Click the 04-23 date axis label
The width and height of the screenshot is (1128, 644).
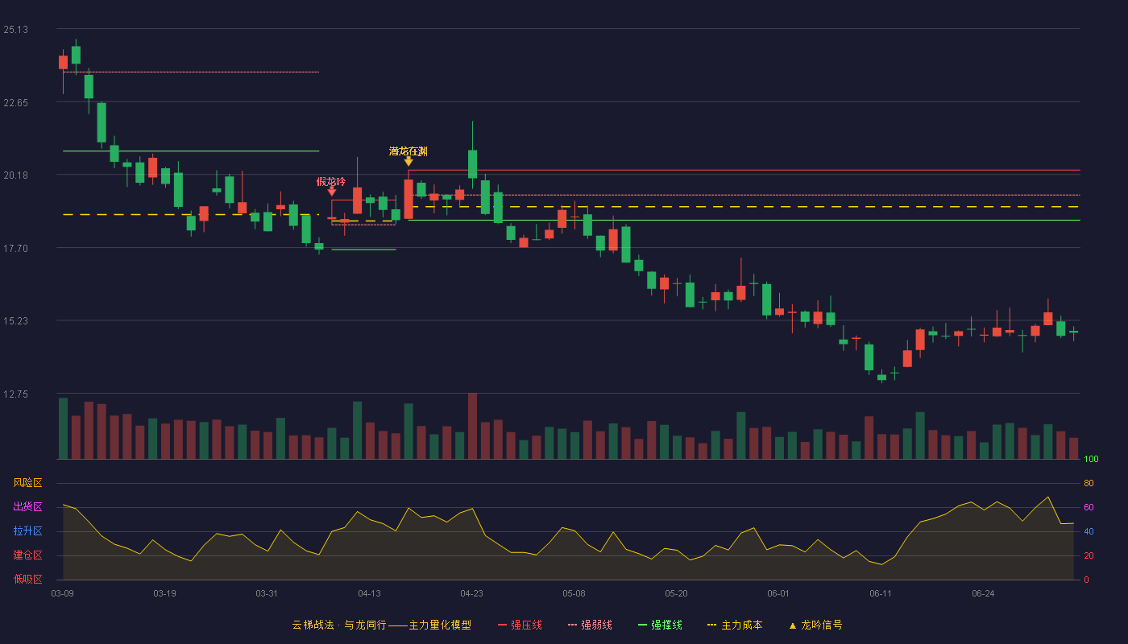[x=471, y=593]
